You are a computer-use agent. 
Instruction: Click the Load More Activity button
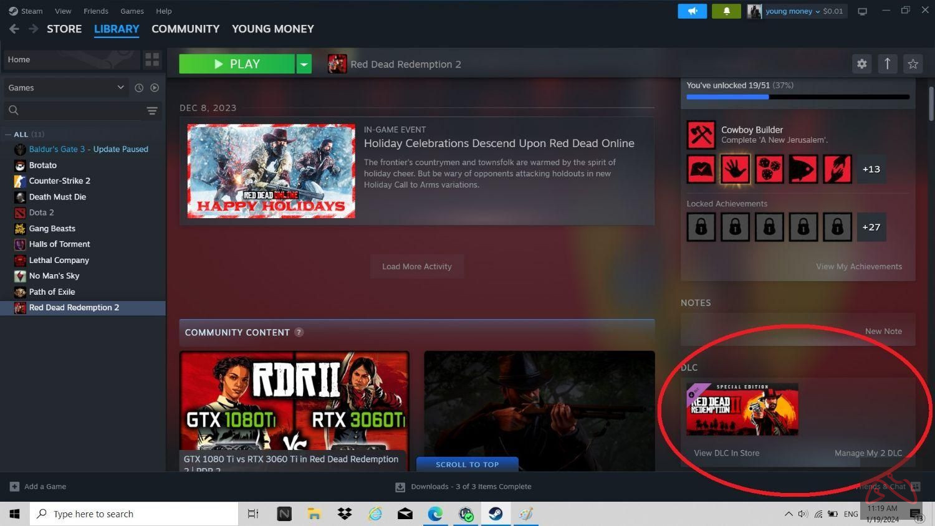coord(416,266)
